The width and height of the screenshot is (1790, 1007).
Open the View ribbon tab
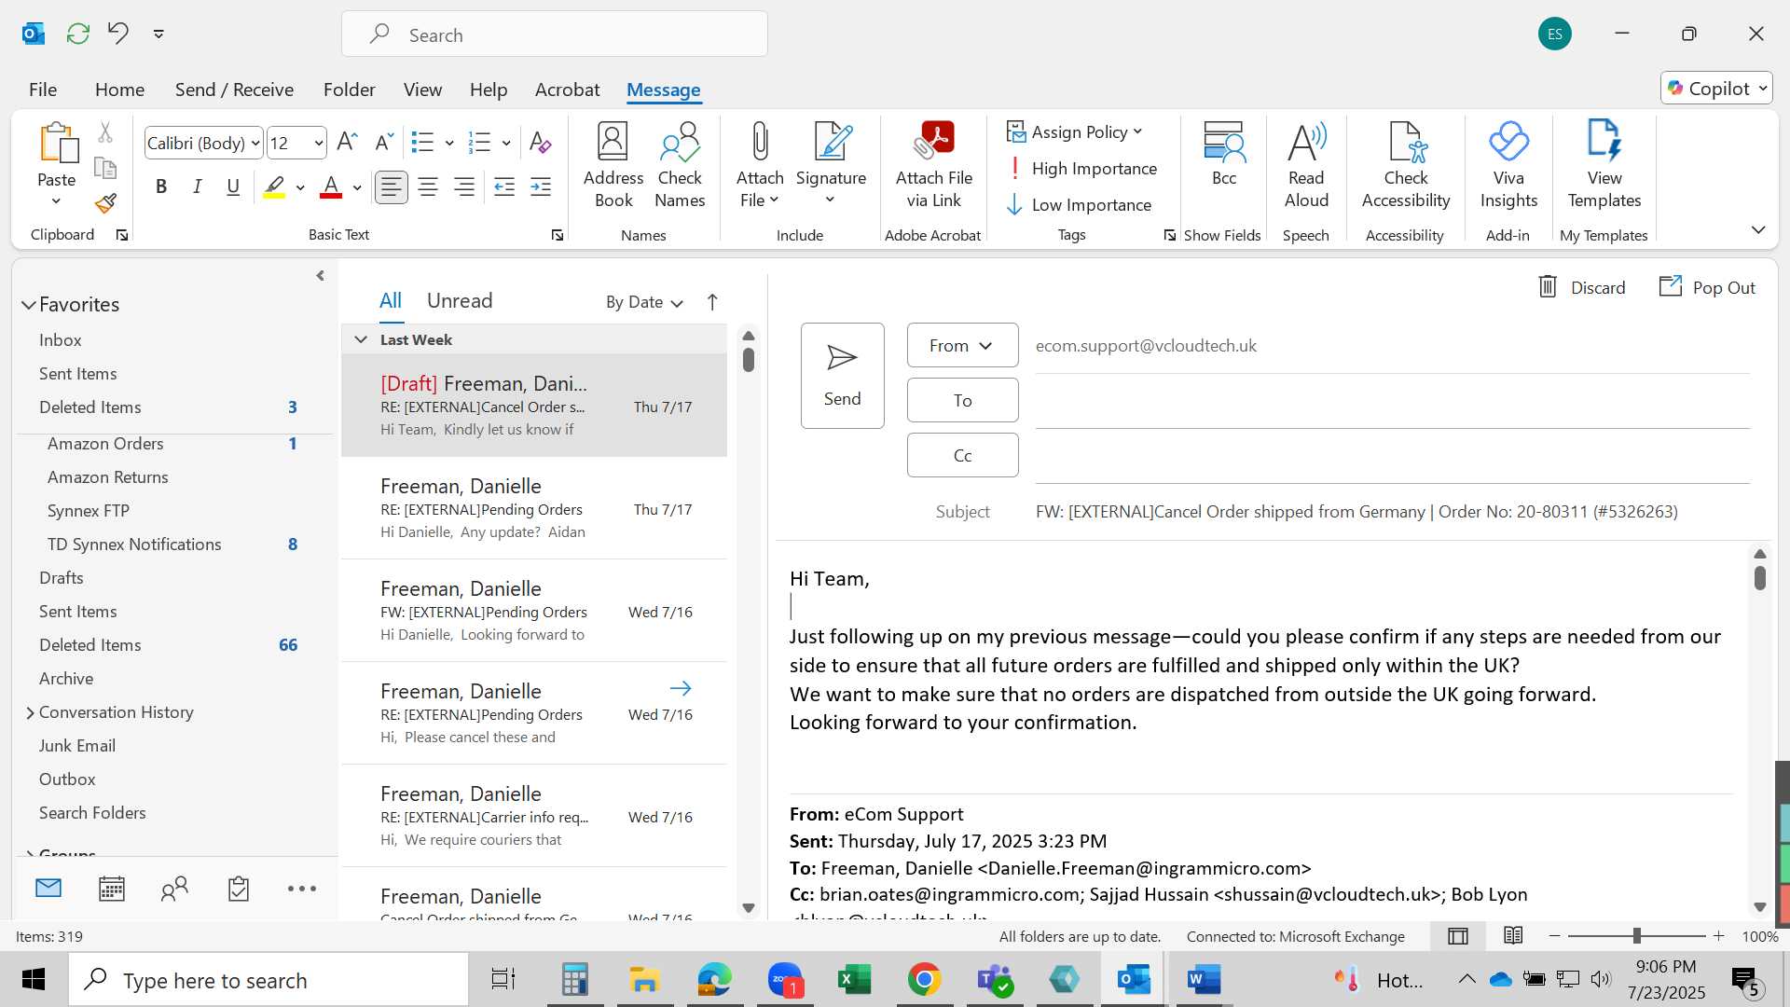pos(422,90)
